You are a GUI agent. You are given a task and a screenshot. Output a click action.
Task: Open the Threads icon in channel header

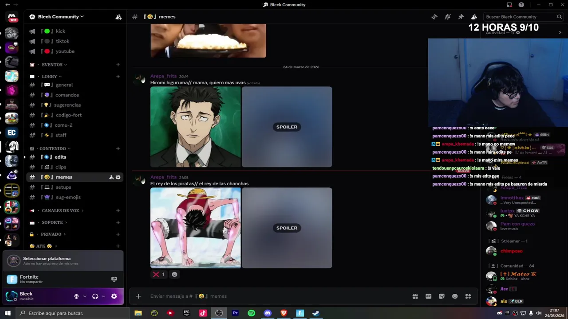coord(434,17)
